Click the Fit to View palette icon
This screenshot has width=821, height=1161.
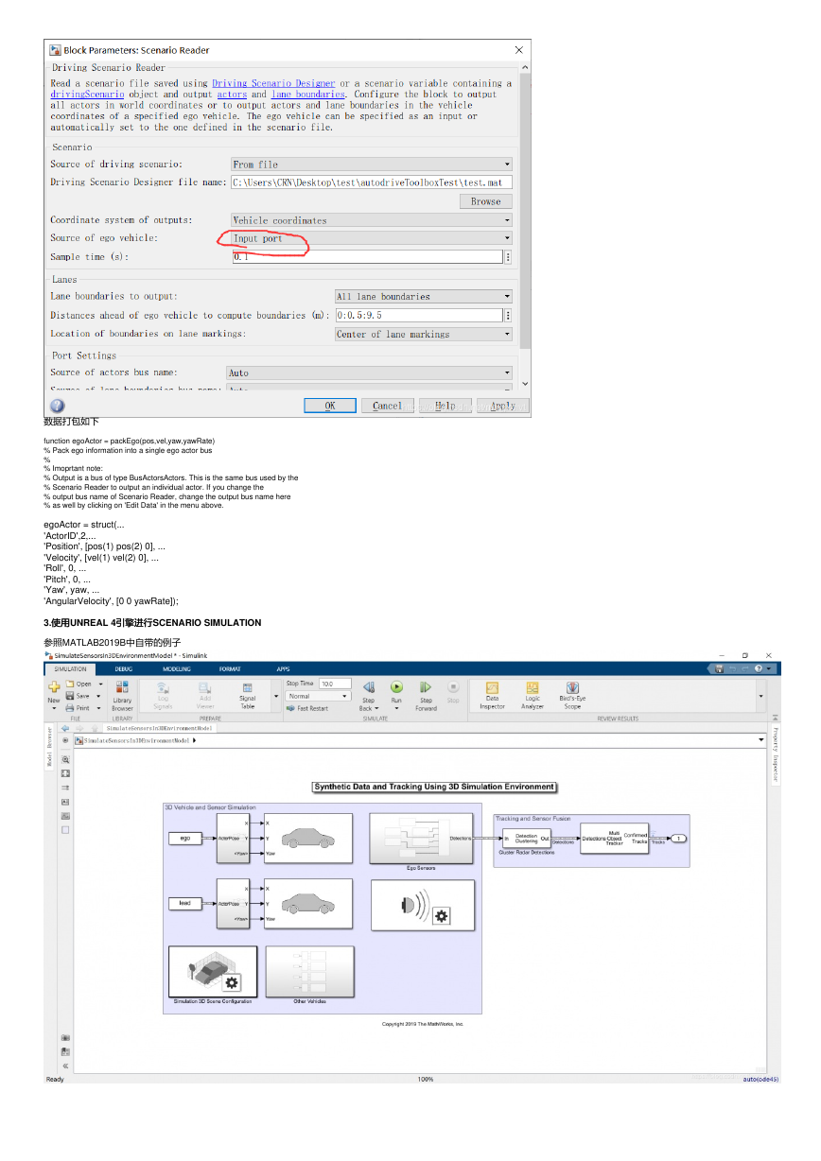click(65, 772)
